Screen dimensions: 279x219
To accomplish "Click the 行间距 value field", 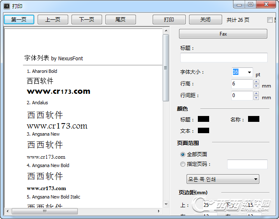I will pyautogui.click(x=242, y=95).
